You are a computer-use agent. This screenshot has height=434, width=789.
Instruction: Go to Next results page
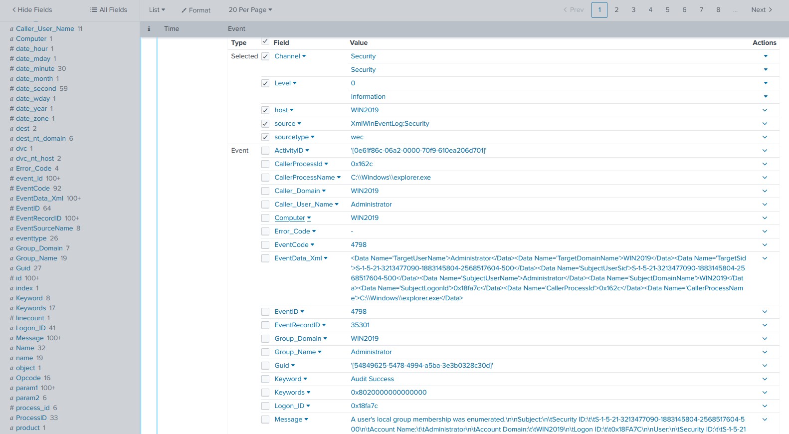(762, 10)
